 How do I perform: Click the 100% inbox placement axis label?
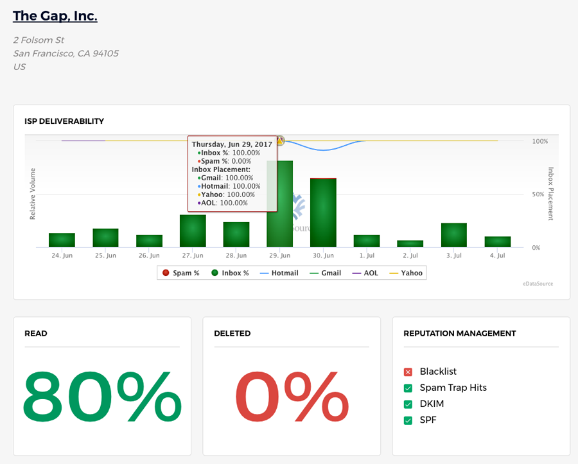tap(539, 141)
